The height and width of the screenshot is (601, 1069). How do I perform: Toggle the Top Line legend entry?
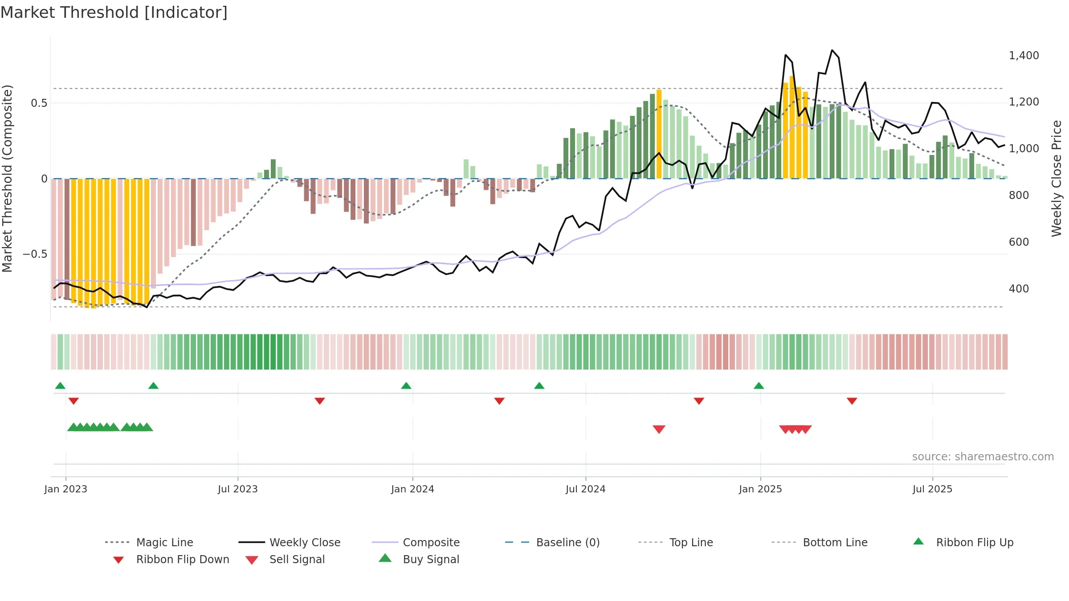click(x=675, y=542)
